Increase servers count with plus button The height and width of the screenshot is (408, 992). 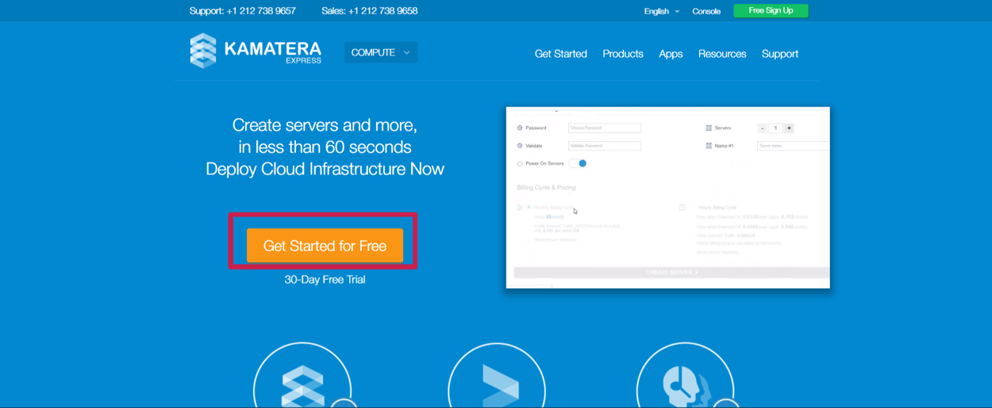point(789,128)
